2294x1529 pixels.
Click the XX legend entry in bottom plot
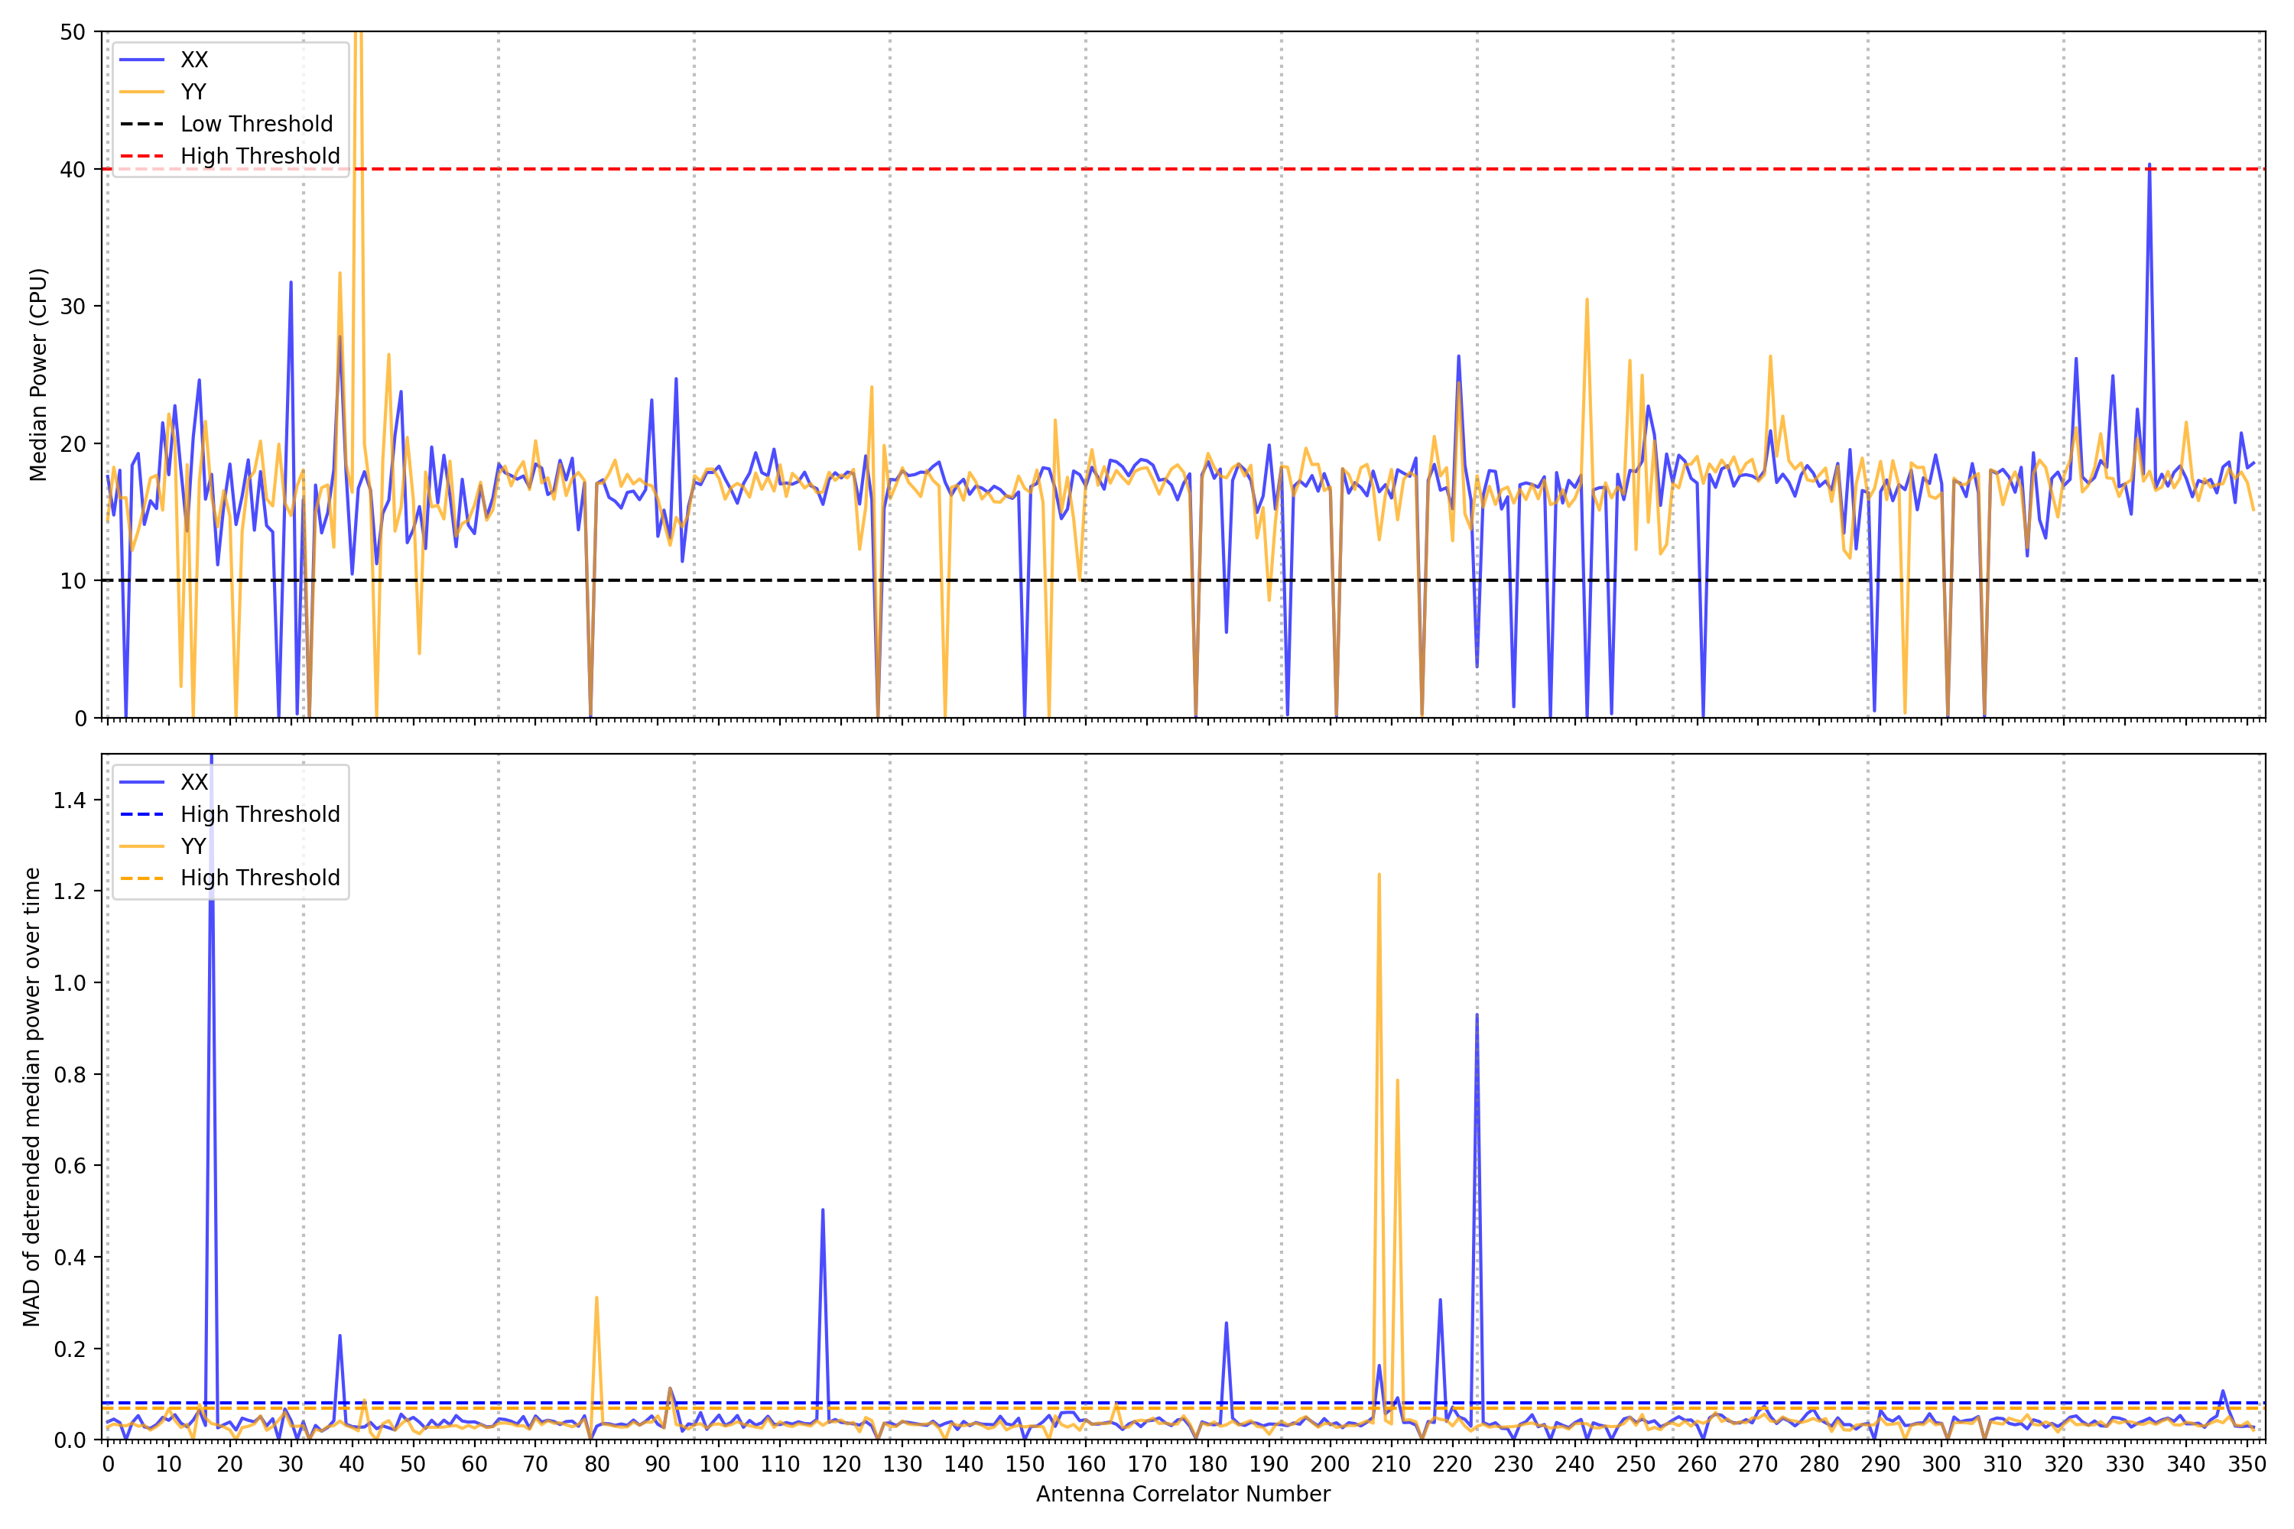coord(193,782)
